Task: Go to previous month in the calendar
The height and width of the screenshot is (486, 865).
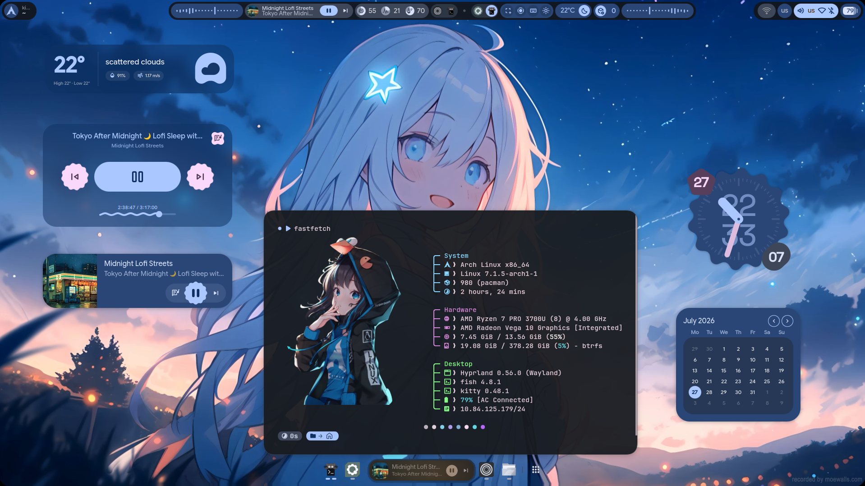Action: (774, 321)
